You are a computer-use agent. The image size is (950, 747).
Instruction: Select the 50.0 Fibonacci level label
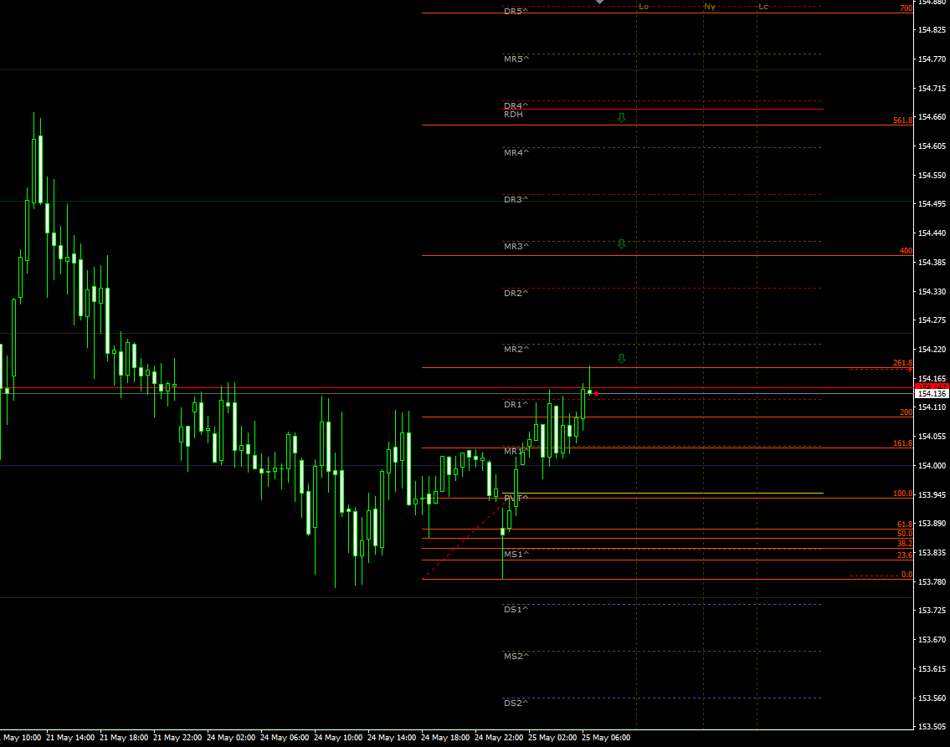pos(905,534)
